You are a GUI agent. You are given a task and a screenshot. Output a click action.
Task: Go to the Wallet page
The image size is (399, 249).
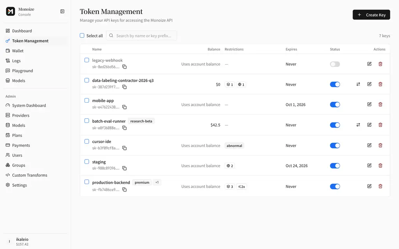(35, 51)
